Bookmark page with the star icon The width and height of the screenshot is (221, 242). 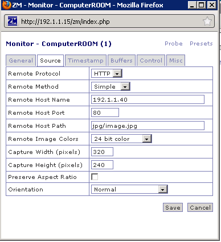click(x=207, y=21)
